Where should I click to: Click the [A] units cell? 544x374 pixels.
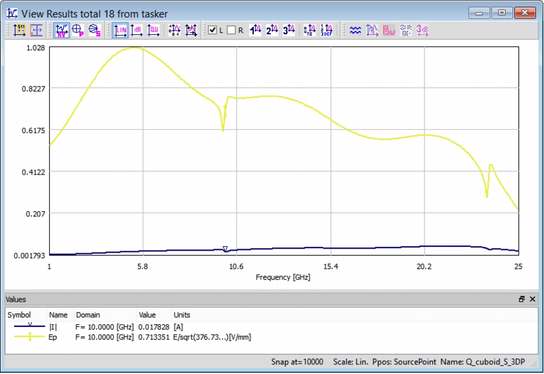click(x=178, y=327)
